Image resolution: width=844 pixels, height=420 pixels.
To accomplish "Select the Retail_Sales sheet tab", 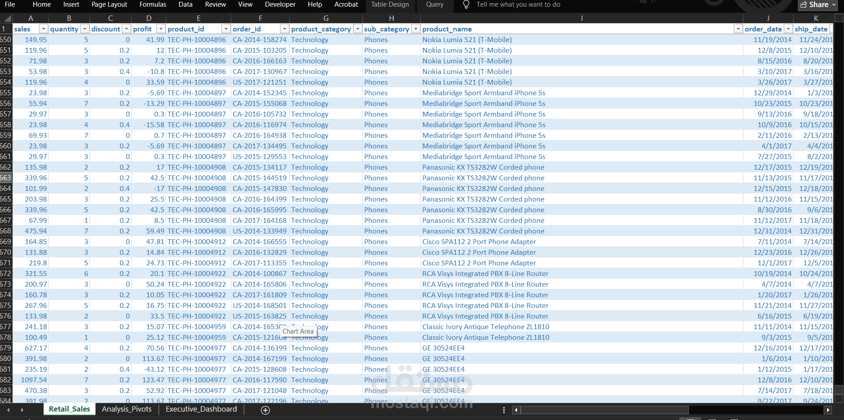I will pyautogui.click(x=70, y=409).
